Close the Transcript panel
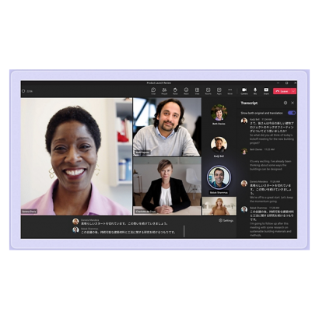The width and height of the screenshot is (319, 319). (293, 103)
